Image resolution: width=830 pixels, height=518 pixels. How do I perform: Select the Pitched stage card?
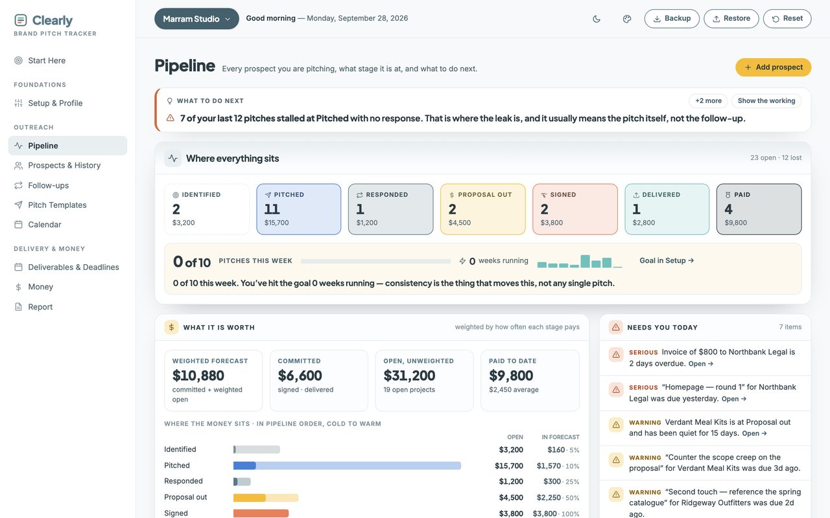(x=299, y=209)
